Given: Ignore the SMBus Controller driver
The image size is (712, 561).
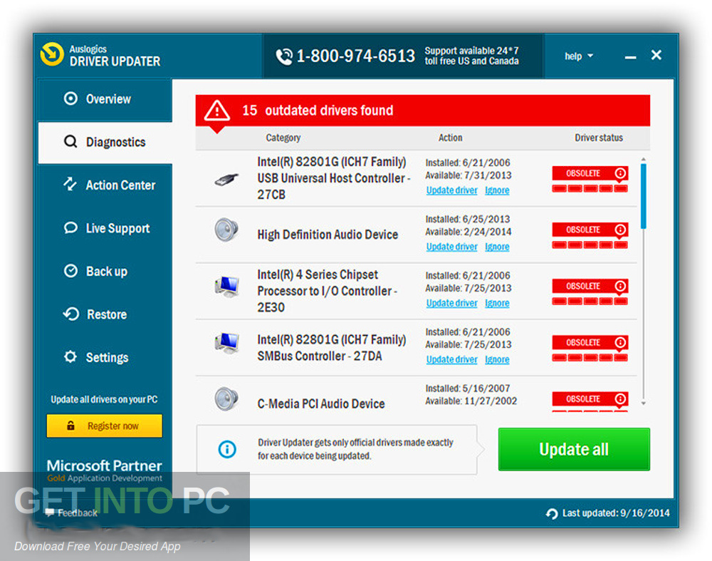Looking at the screenshot, I should (497, 359).
